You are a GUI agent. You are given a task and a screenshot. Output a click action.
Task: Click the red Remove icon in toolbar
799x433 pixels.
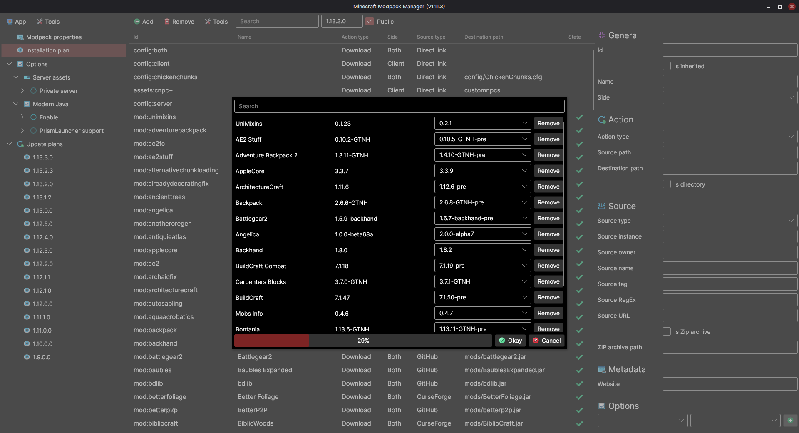click(x=167, y=22)
